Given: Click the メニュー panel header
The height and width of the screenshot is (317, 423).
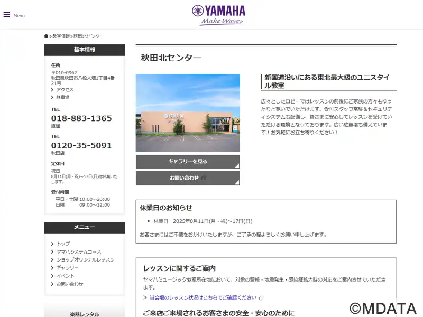Looking at the screenshot, I should 85,228.
